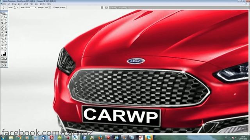Click Jump to ImageReady button
This screenshot has height=140, width=250.
point(4,65)
